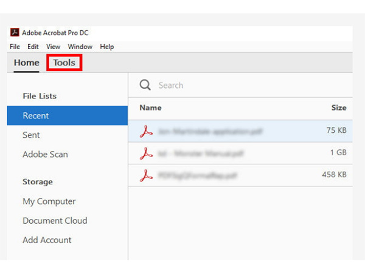Click the magnifying glass search icon
The width and height of the screenshot is (365, 273).
pyautogui.click(x=145, y=86)
